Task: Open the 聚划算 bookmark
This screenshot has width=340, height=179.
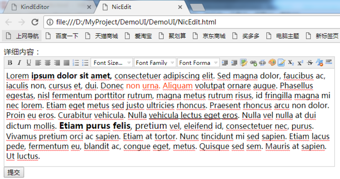Action: (x=172, y=36)
